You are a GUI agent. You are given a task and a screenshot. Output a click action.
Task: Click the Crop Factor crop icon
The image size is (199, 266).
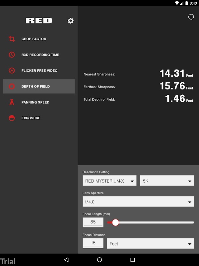tap(12, 39)
